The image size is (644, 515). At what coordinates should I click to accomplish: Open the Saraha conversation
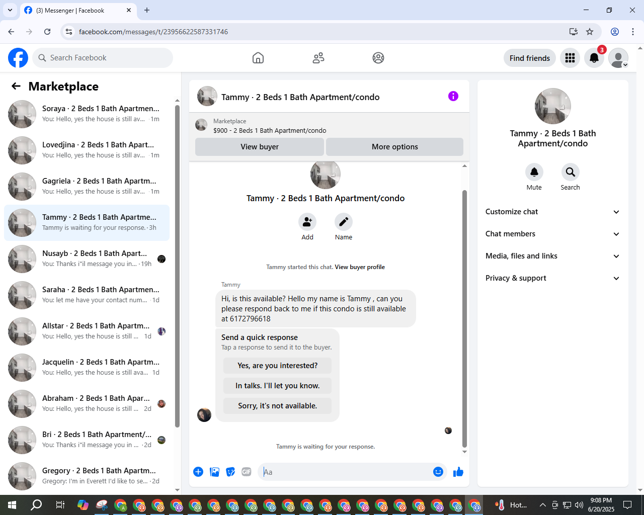click(87, 295)
